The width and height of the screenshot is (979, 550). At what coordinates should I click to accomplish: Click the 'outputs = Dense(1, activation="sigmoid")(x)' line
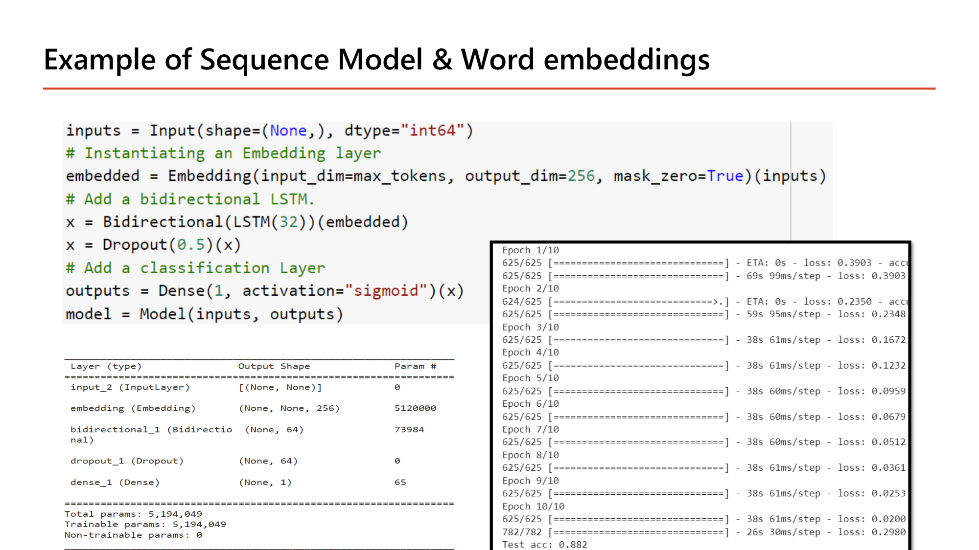tap(265, 291)
